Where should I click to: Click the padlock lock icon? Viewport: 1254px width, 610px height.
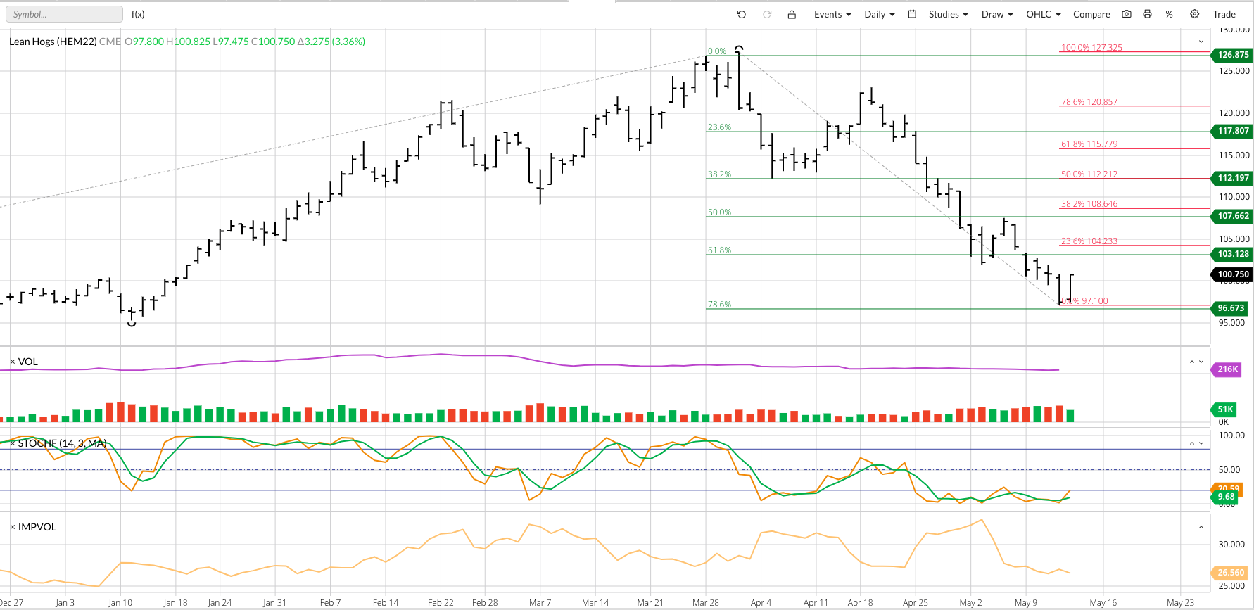click(x=792, y=14)
